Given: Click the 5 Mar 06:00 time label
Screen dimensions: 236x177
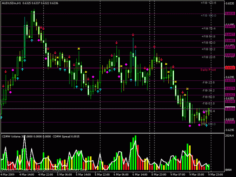Looking at the screenshot, I should (65, 175).
